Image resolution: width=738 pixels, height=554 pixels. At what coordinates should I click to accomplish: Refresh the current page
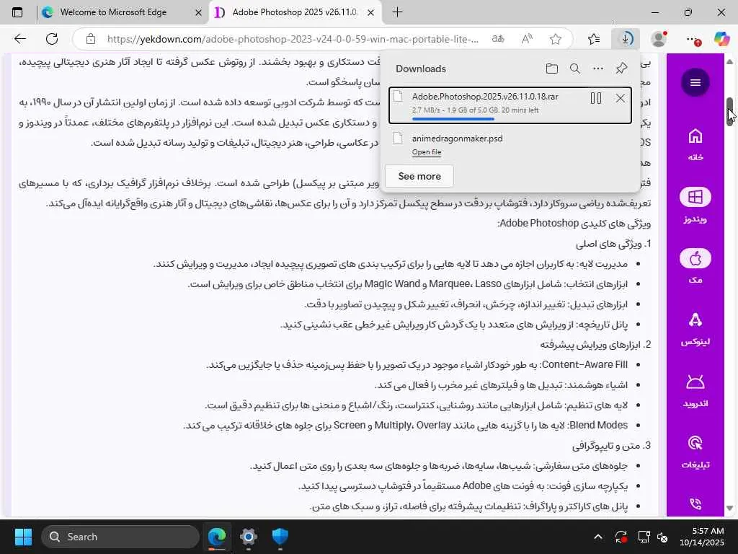(52, 39)
